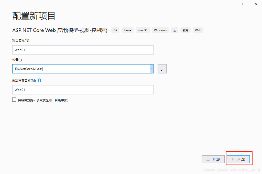Click the 项目名称(N) label

[x=21, y=41]
